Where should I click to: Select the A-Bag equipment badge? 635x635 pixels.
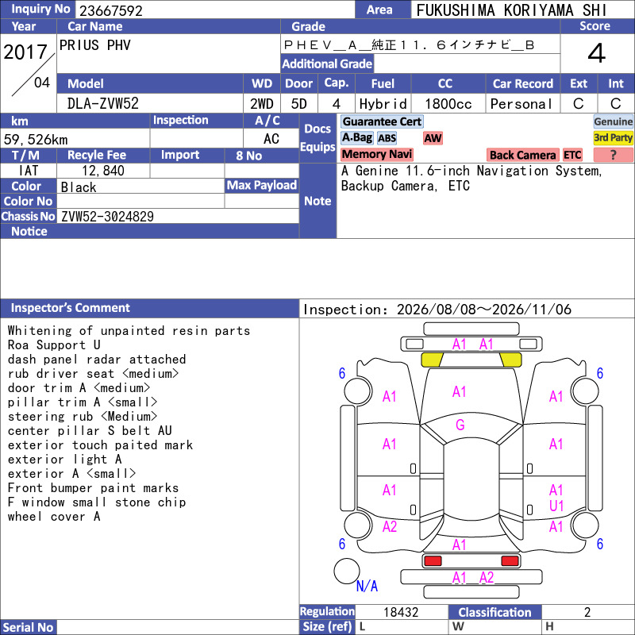pos(356,137)
